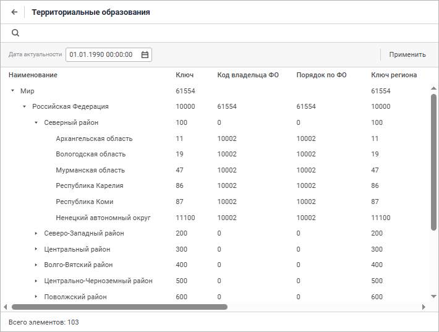
Task: Collapse the Российская Федерация node
Action: [24, 106]
